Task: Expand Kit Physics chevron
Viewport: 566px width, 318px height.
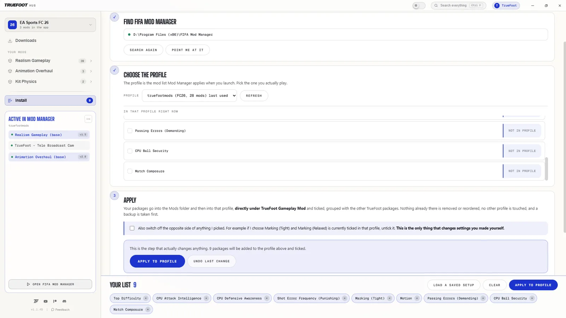Action: (91, 82)
